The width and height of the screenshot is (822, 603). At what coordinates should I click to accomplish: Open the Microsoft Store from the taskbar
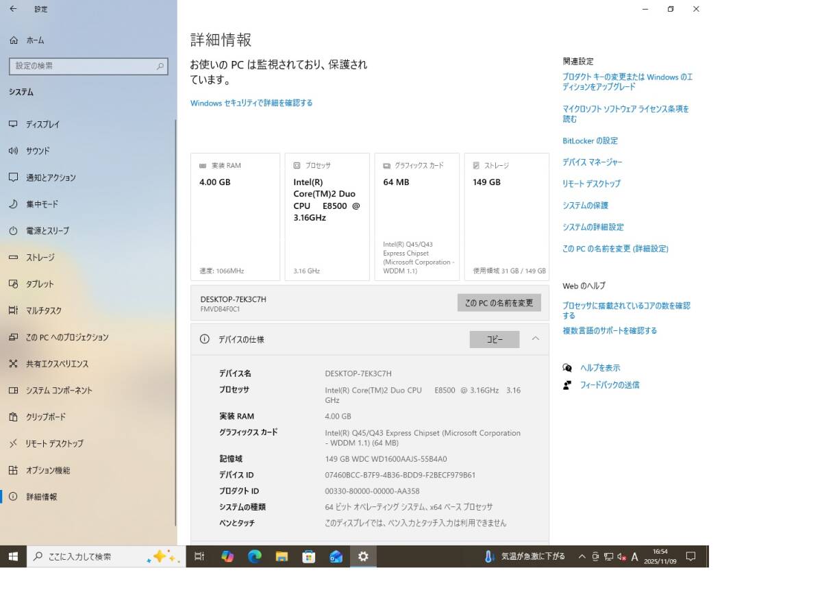309,556
